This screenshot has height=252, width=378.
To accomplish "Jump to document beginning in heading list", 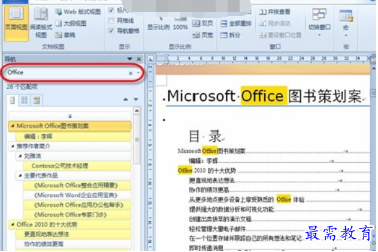I will tap(70, 116).
